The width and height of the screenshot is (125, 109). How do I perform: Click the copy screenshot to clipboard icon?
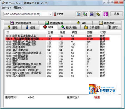(85, 14)
